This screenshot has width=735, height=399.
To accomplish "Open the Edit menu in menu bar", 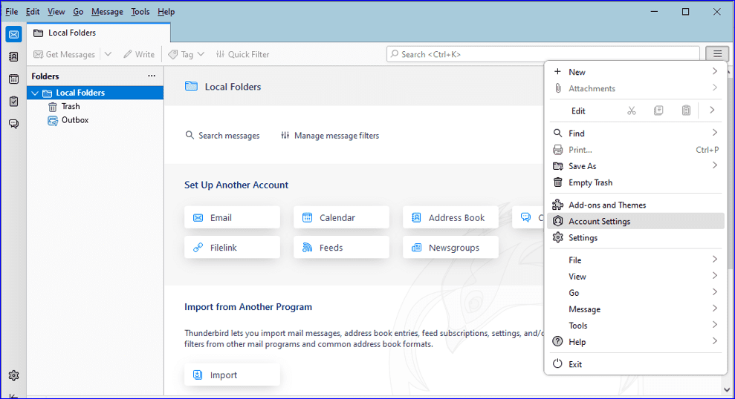I will tap(33, 12).
